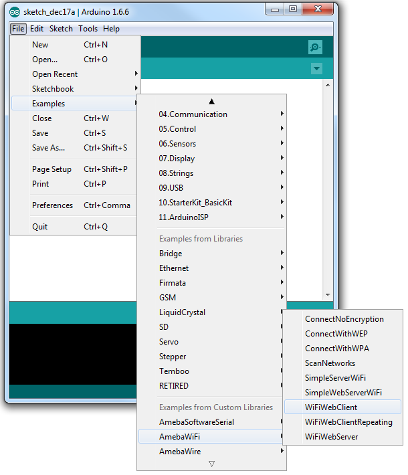The image size is (408, 475).
Task: Open Preferences
Action: (74, 205)
